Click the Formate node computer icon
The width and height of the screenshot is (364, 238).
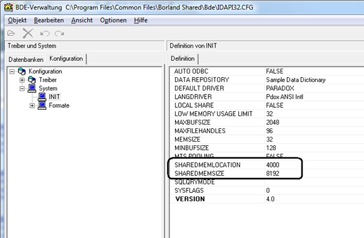(42, 105)
